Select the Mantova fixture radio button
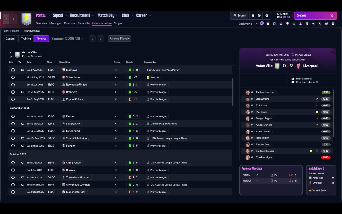 (13, 70)
